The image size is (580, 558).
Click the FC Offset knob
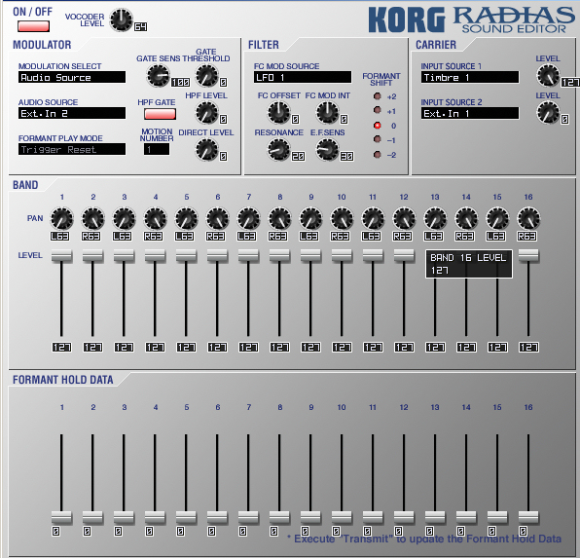coord(278,113)
